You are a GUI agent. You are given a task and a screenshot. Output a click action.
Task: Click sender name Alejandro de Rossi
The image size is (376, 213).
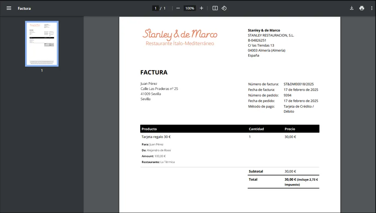click(x=159, y=151)
